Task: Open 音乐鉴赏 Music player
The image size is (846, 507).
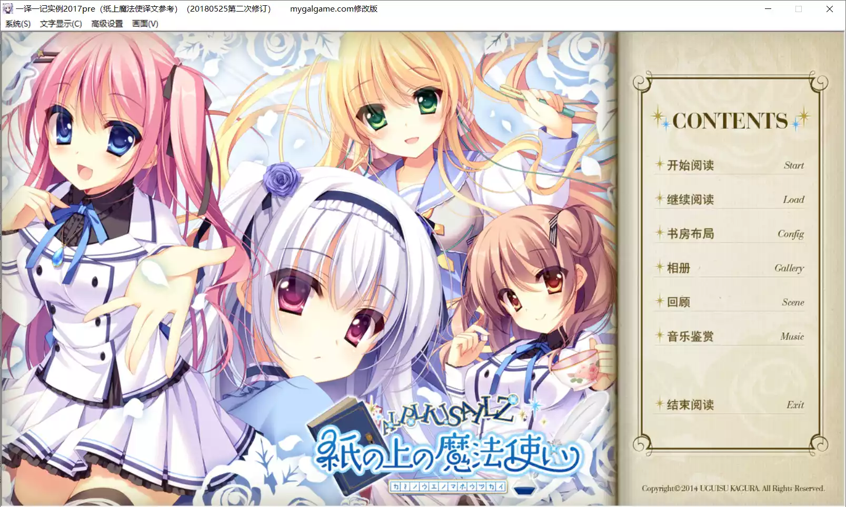Action: point(690,336)
